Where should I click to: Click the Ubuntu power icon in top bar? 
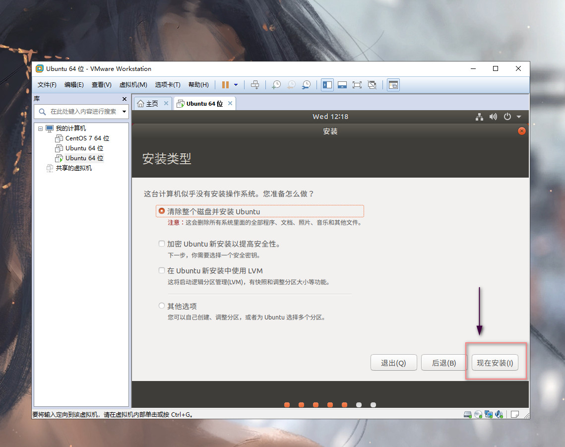pyautogui.click(x=507, y=117)
